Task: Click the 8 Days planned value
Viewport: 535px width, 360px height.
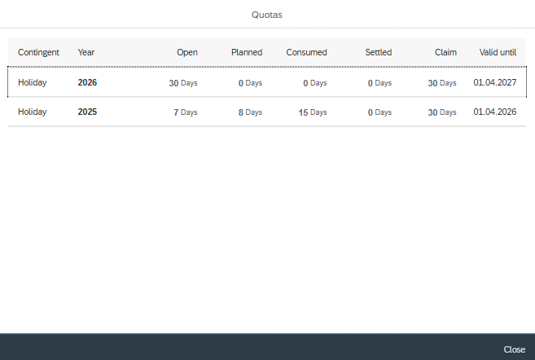Action: pos(250,112)
